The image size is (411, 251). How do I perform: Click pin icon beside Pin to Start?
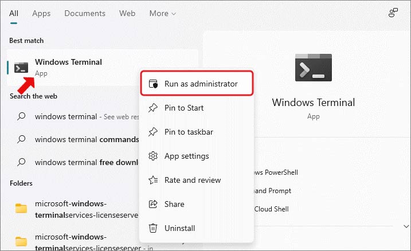click(153, 108)
